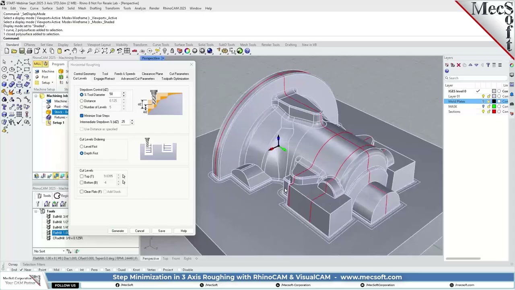Switch to the Feeds & Speeds tab

tap(125, 74)
